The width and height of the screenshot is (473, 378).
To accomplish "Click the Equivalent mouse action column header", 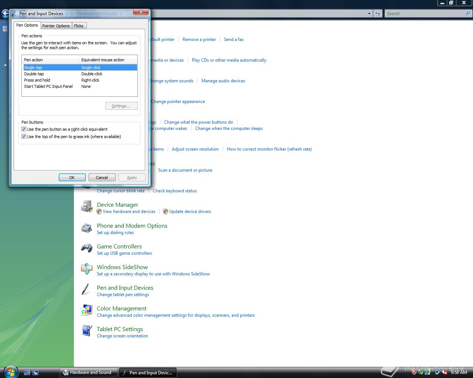I will click(109, 60).
